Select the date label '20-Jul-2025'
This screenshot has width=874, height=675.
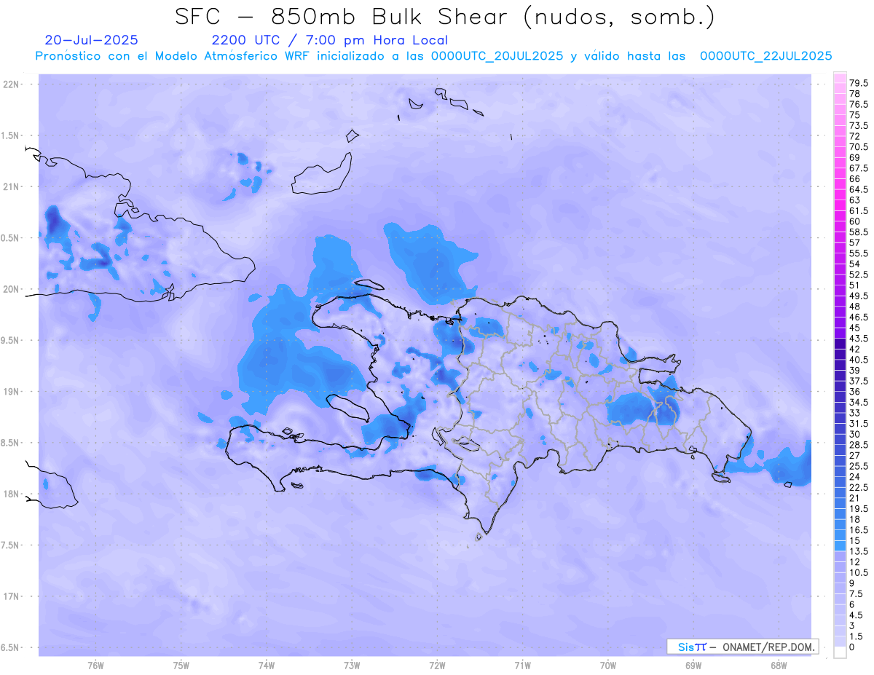coord(91,40)
